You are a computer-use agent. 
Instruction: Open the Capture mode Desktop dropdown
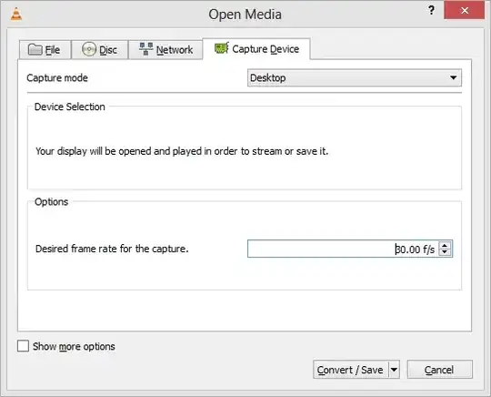pos(355,77)
